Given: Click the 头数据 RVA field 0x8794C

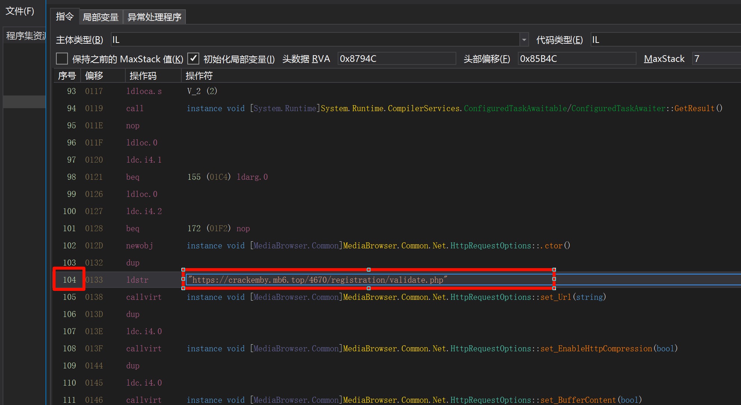Looking at the screenshot, I should pos(396,59).
